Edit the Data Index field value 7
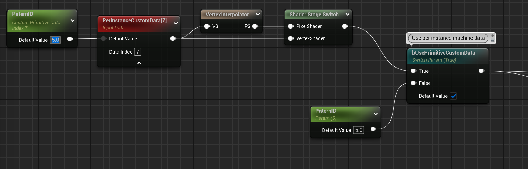This screenshot has width=528, height=169. pyautogui.click(x=138, y=52)
